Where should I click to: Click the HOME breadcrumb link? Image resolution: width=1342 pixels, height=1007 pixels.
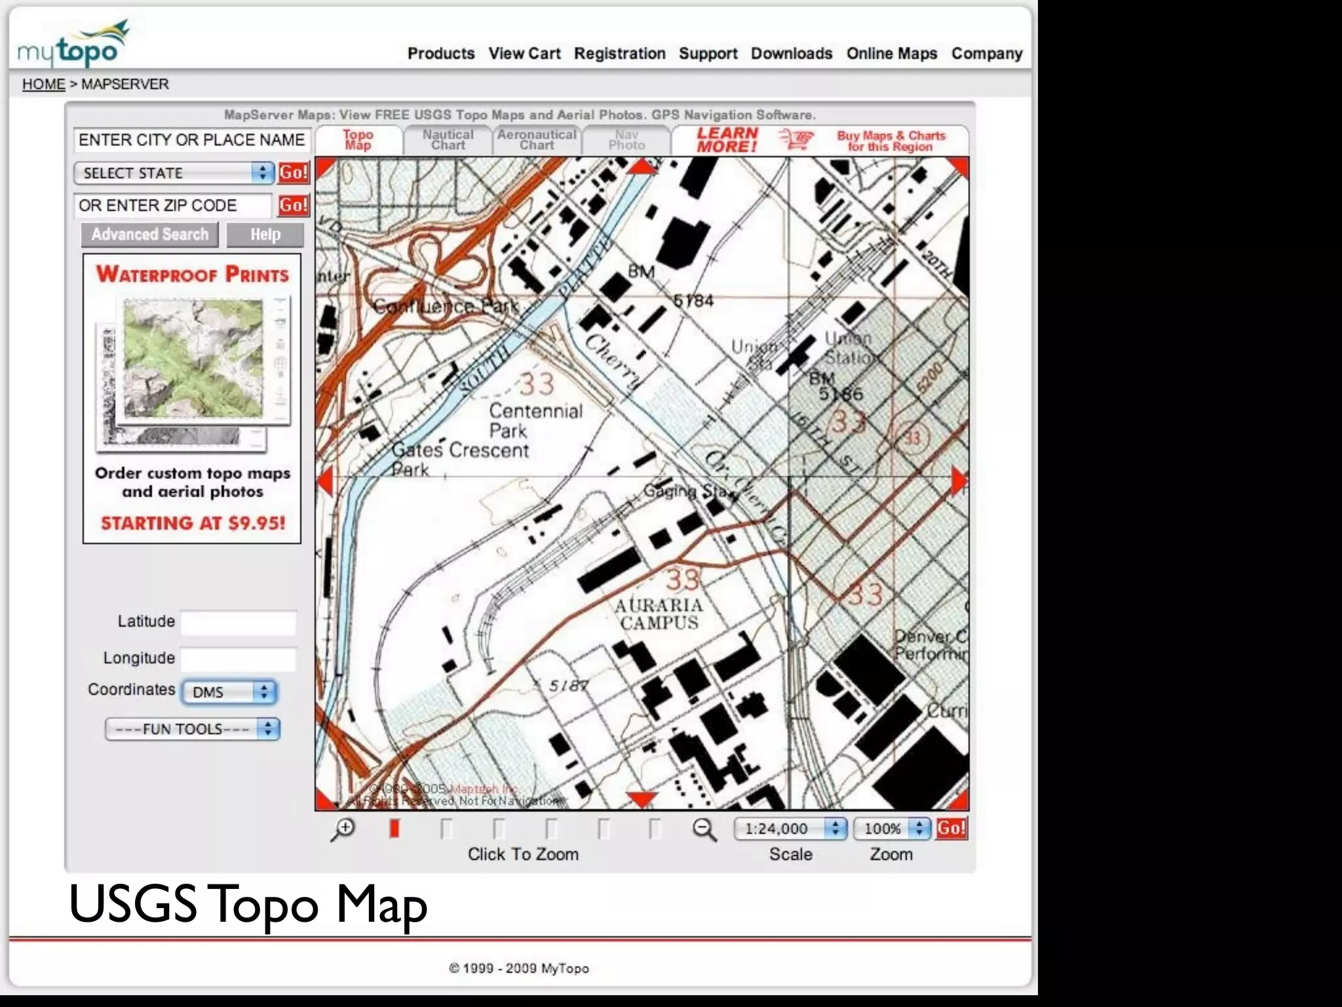tap(43, 85)
